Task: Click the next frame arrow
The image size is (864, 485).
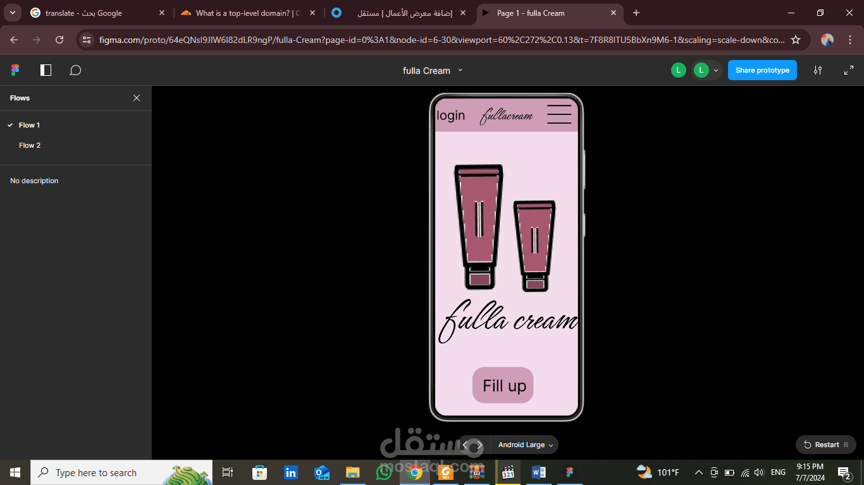Action: [479, 445]
